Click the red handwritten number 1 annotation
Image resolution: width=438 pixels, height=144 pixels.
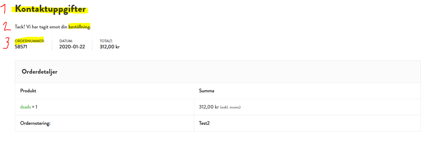coord(5,9)
